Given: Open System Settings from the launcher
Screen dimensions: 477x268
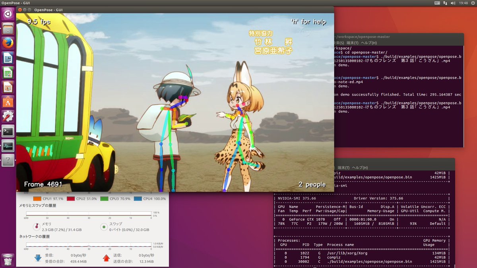Looking at the screenshot, I should [x=8, y=117].
